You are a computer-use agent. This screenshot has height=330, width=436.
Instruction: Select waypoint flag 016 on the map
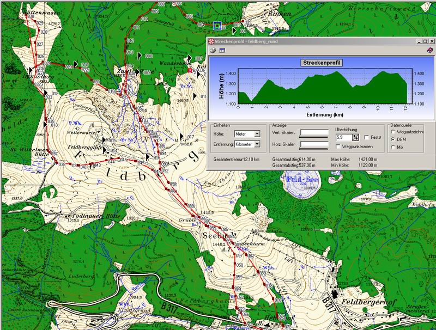pyautogui.click(x=148, y=157)
